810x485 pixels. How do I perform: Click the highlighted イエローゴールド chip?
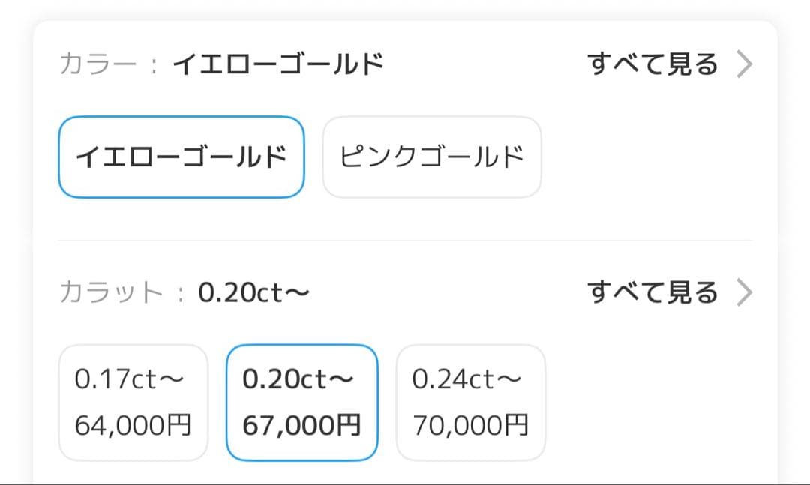[181, 157]
